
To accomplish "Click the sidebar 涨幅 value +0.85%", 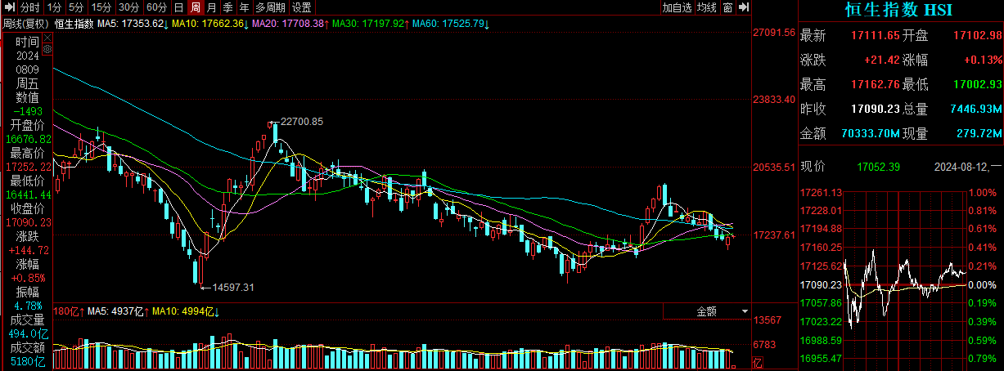I will [x=29, y=278].
